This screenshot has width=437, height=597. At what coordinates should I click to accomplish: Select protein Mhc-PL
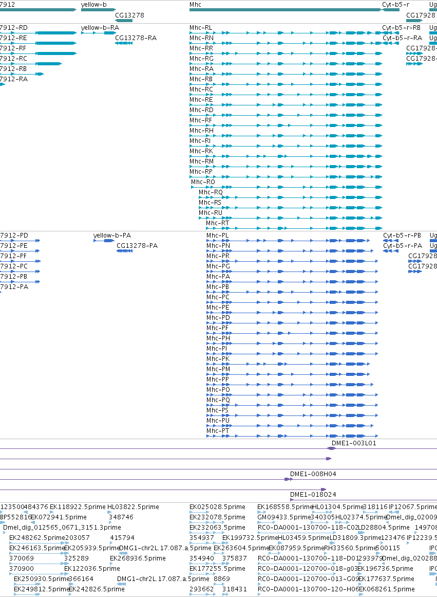pyautogui.click(x=218, y=236)
